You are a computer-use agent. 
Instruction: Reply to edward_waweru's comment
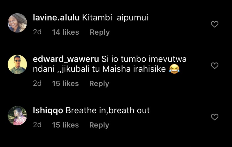[99, 84]
